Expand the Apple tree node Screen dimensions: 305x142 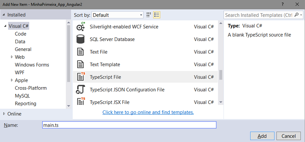click(x=12, y=80)
